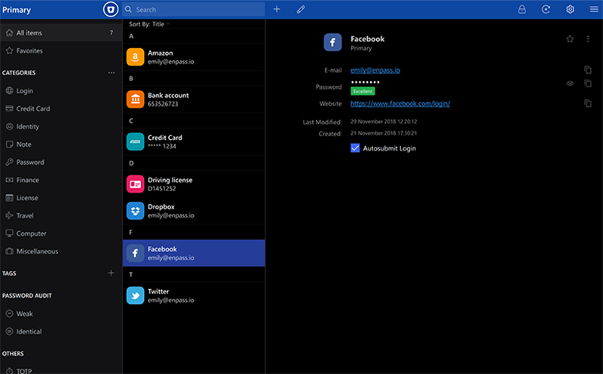Select All items in sidebar
The image size is (603, 374).
click(x=61, y=33)
